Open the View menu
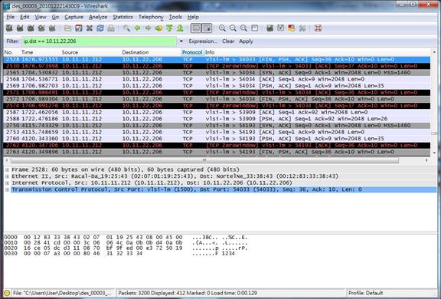 pyautogui.click(x=41, y=17)
